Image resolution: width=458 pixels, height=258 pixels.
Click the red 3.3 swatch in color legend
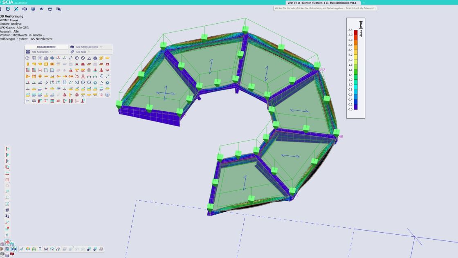[355, 32]
